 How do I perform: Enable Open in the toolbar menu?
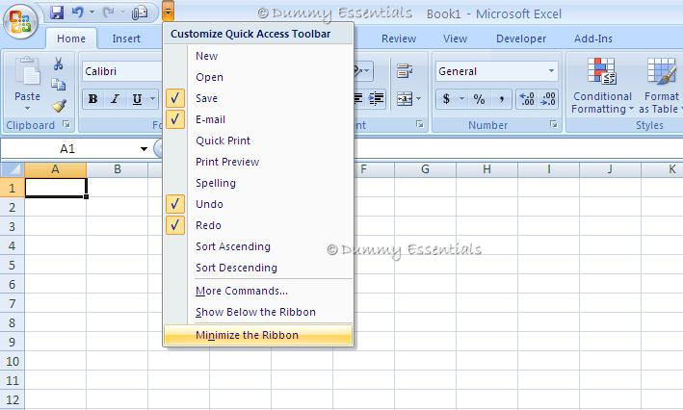[258, 77]
